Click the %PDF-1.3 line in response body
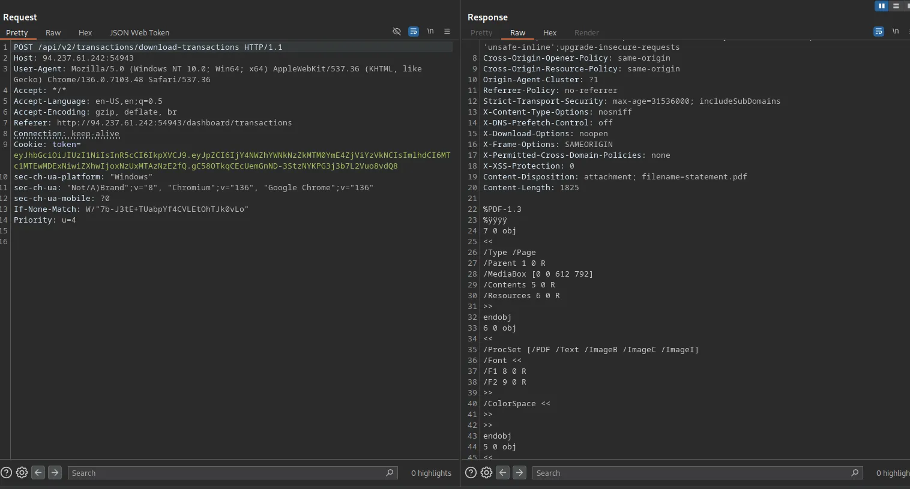Viewport: 910px width, 489px height. 502,209
